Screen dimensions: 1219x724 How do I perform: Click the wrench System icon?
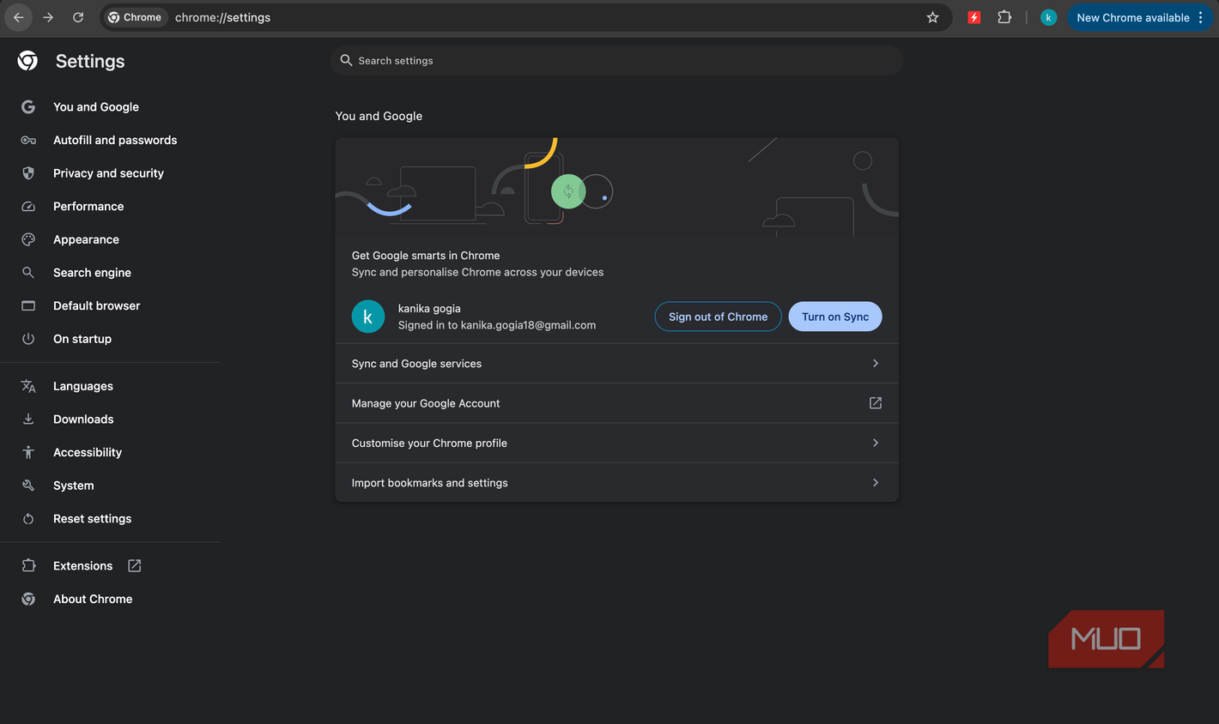coord(28,486)
